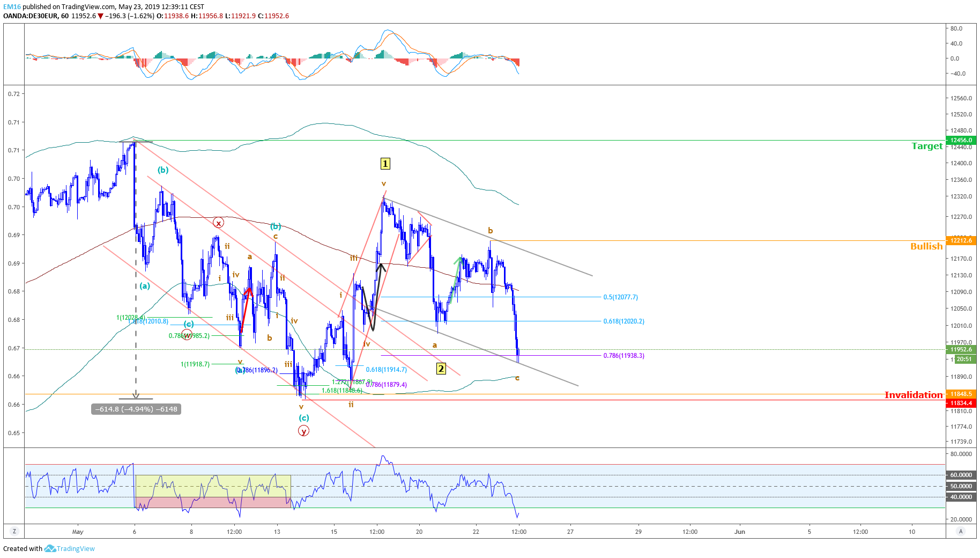
Task: Toggle the A auto-scale button at bottom-right
Action: pyautogui.click(x=961, y=531)
